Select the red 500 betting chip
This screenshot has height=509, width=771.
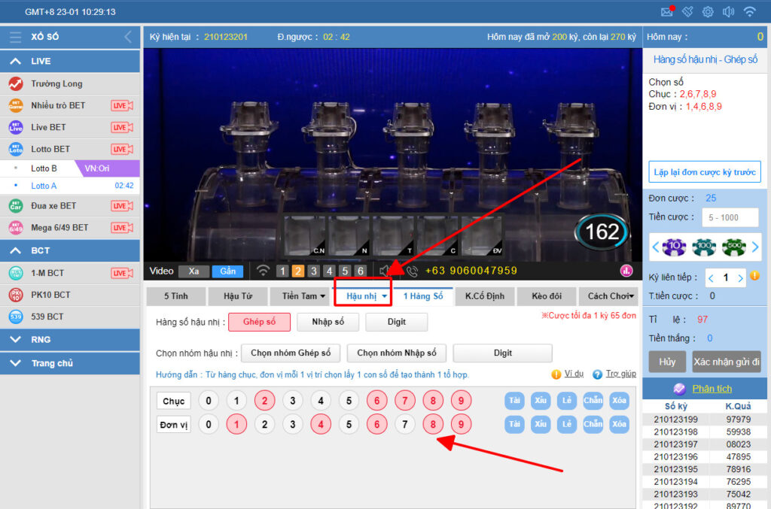[x=733, y=247]
